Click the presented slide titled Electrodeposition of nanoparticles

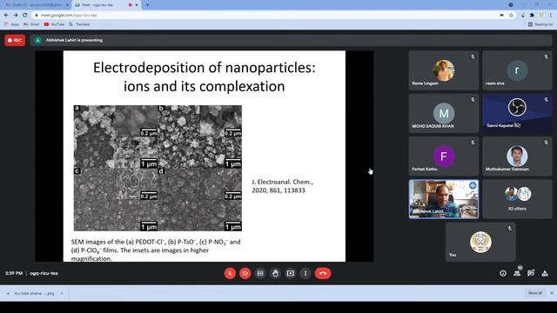point(205,156)
